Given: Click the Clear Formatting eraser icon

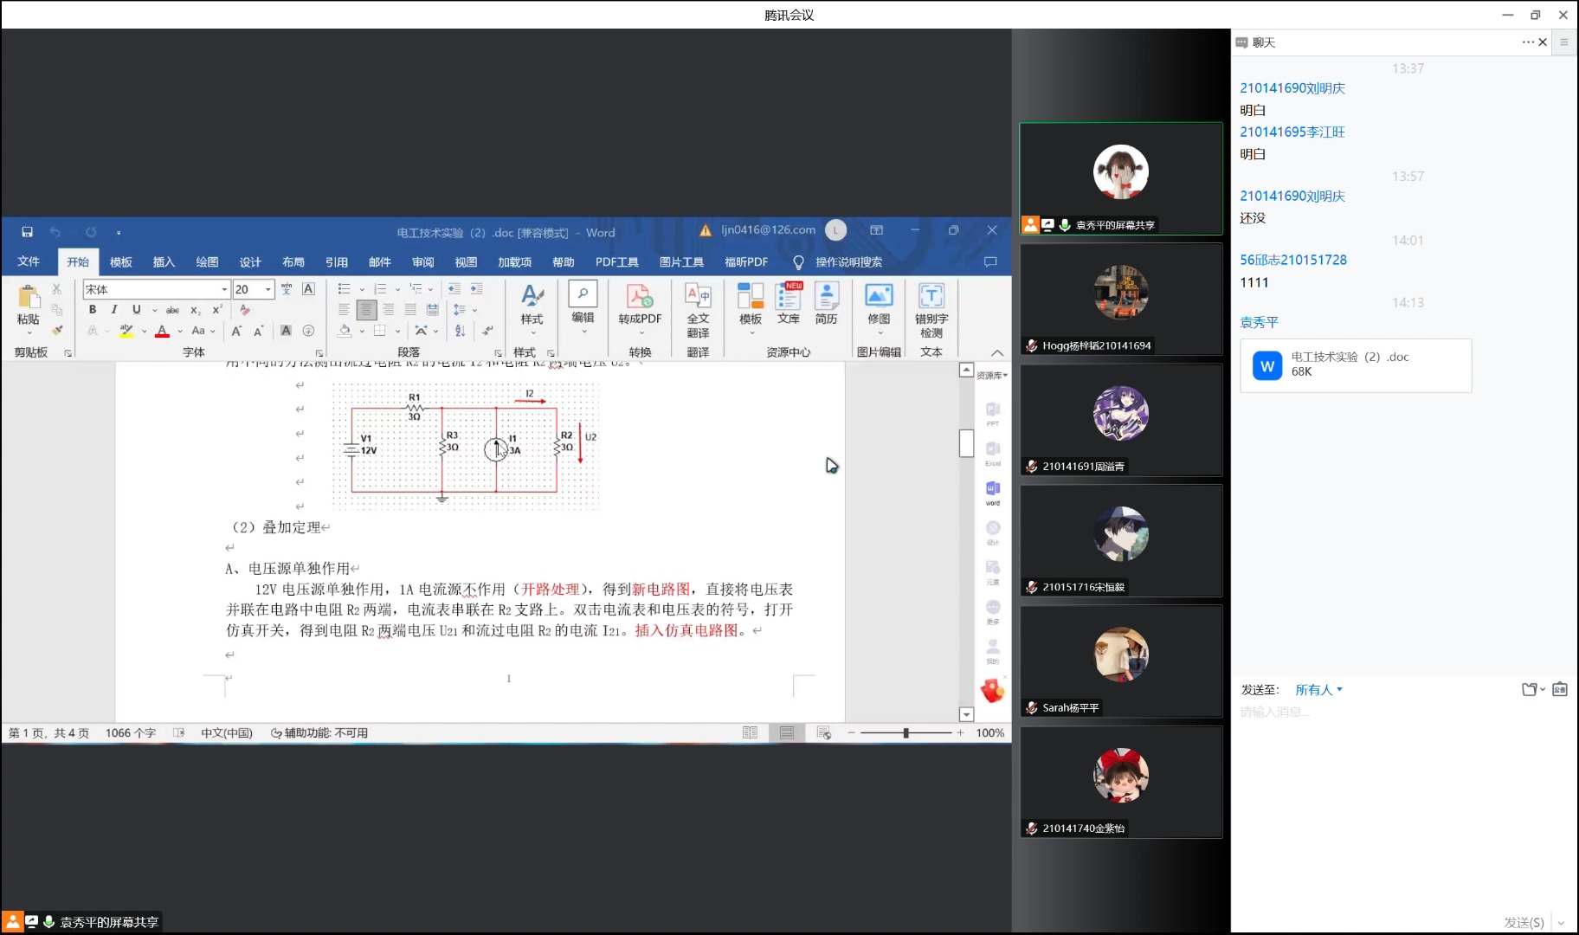Looking at the screenshot, I should coord(245,310).
